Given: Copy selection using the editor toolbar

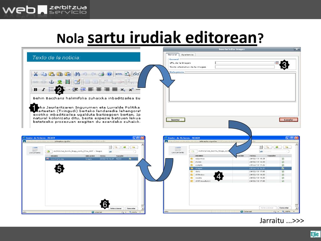Looking at the screenshot, I should click(x=44, y=74).
